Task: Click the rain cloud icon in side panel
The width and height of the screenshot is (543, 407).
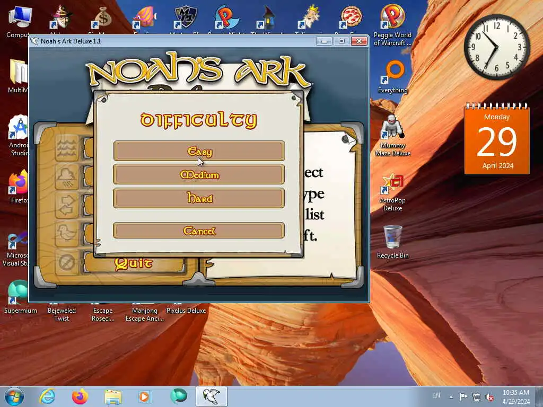Action: tap(66, 177)
